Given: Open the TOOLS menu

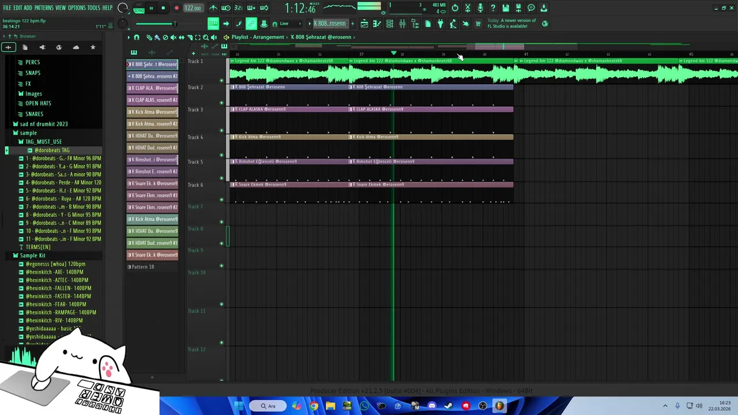Looking at the screenshot, I should coord(93,7).
